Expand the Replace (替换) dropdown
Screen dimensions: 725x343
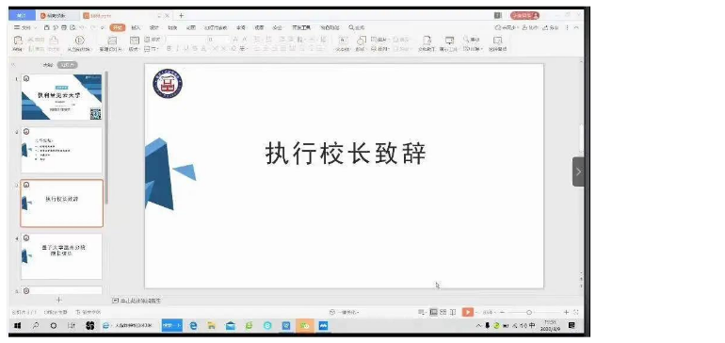[x=473, y=49]
